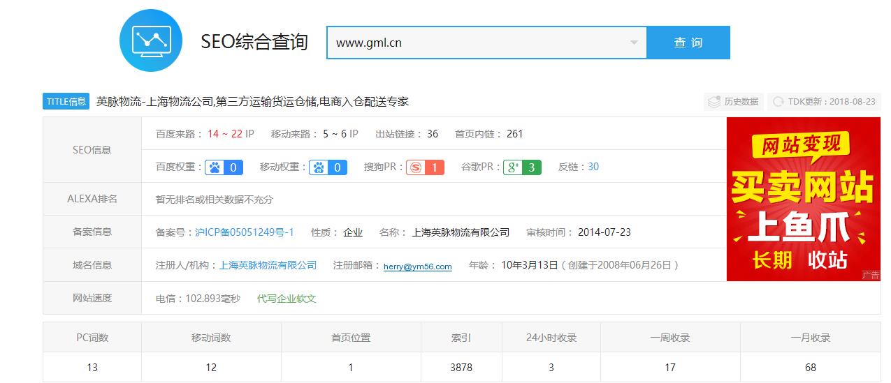Open 历史数据 history data icon button
The height and width of the screenshot is (383, 891).
[733, 102]
